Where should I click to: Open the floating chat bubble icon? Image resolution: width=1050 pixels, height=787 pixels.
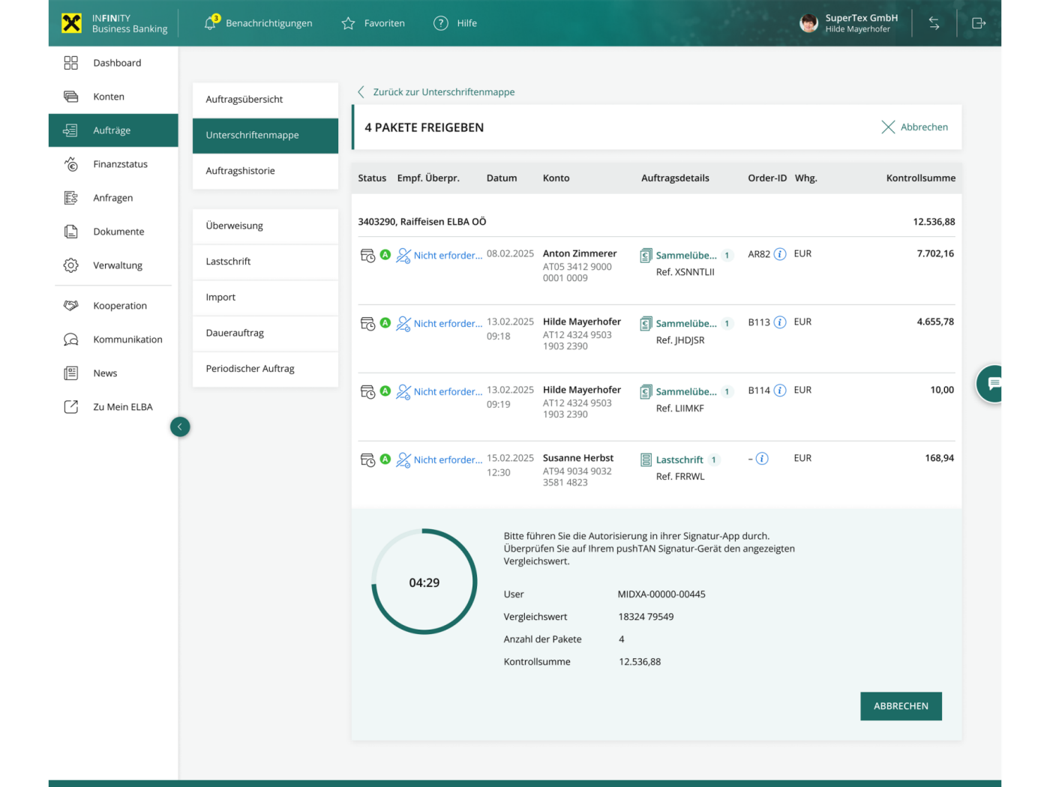[993, 384]
